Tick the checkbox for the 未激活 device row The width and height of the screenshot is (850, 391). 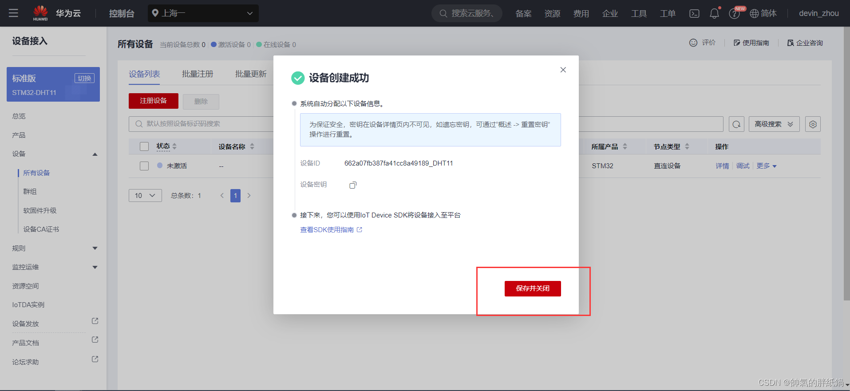144,166
